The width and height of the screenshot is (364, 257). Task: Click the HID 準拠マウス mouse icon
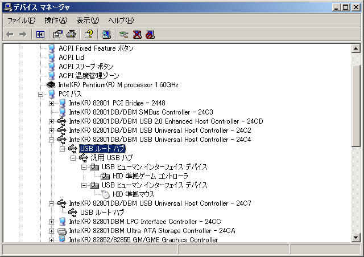(x=105, y=194)
